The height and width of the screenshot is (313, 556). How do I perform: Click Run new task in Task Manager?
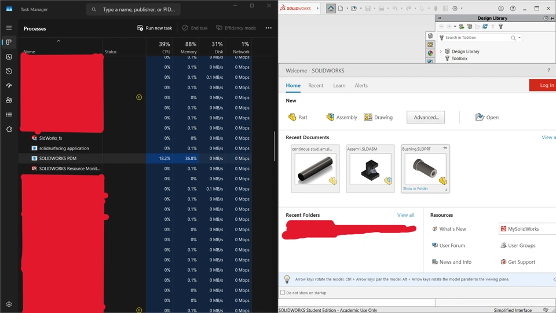(155, 28)
